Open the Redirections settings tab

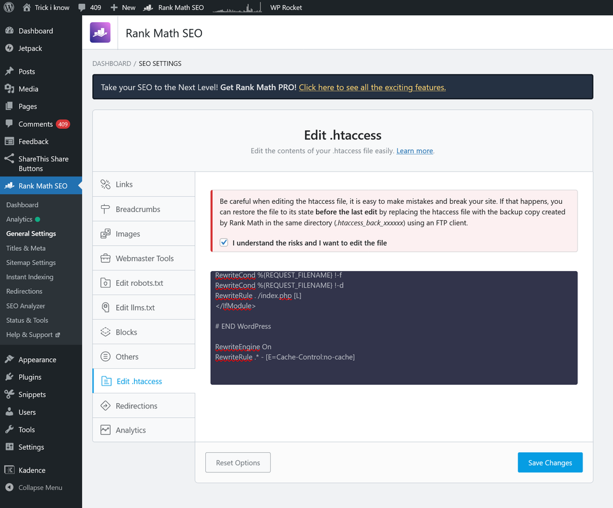point(144,406)
